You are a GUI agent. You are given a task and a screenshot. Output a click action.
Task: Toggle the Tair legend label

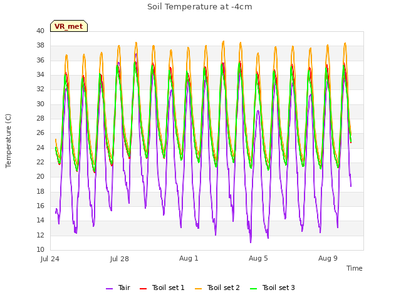(x=124, y=287)
